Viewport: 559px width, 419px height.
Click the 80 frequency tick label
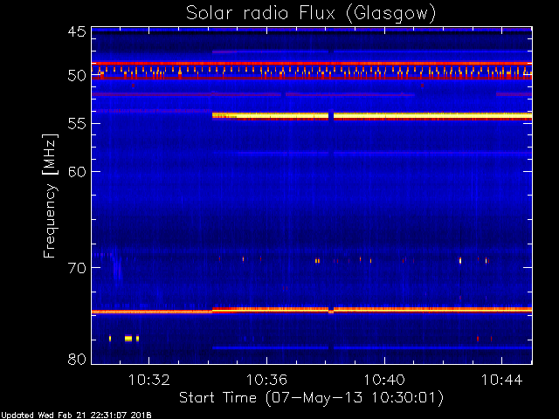click(x=77, y=359)
